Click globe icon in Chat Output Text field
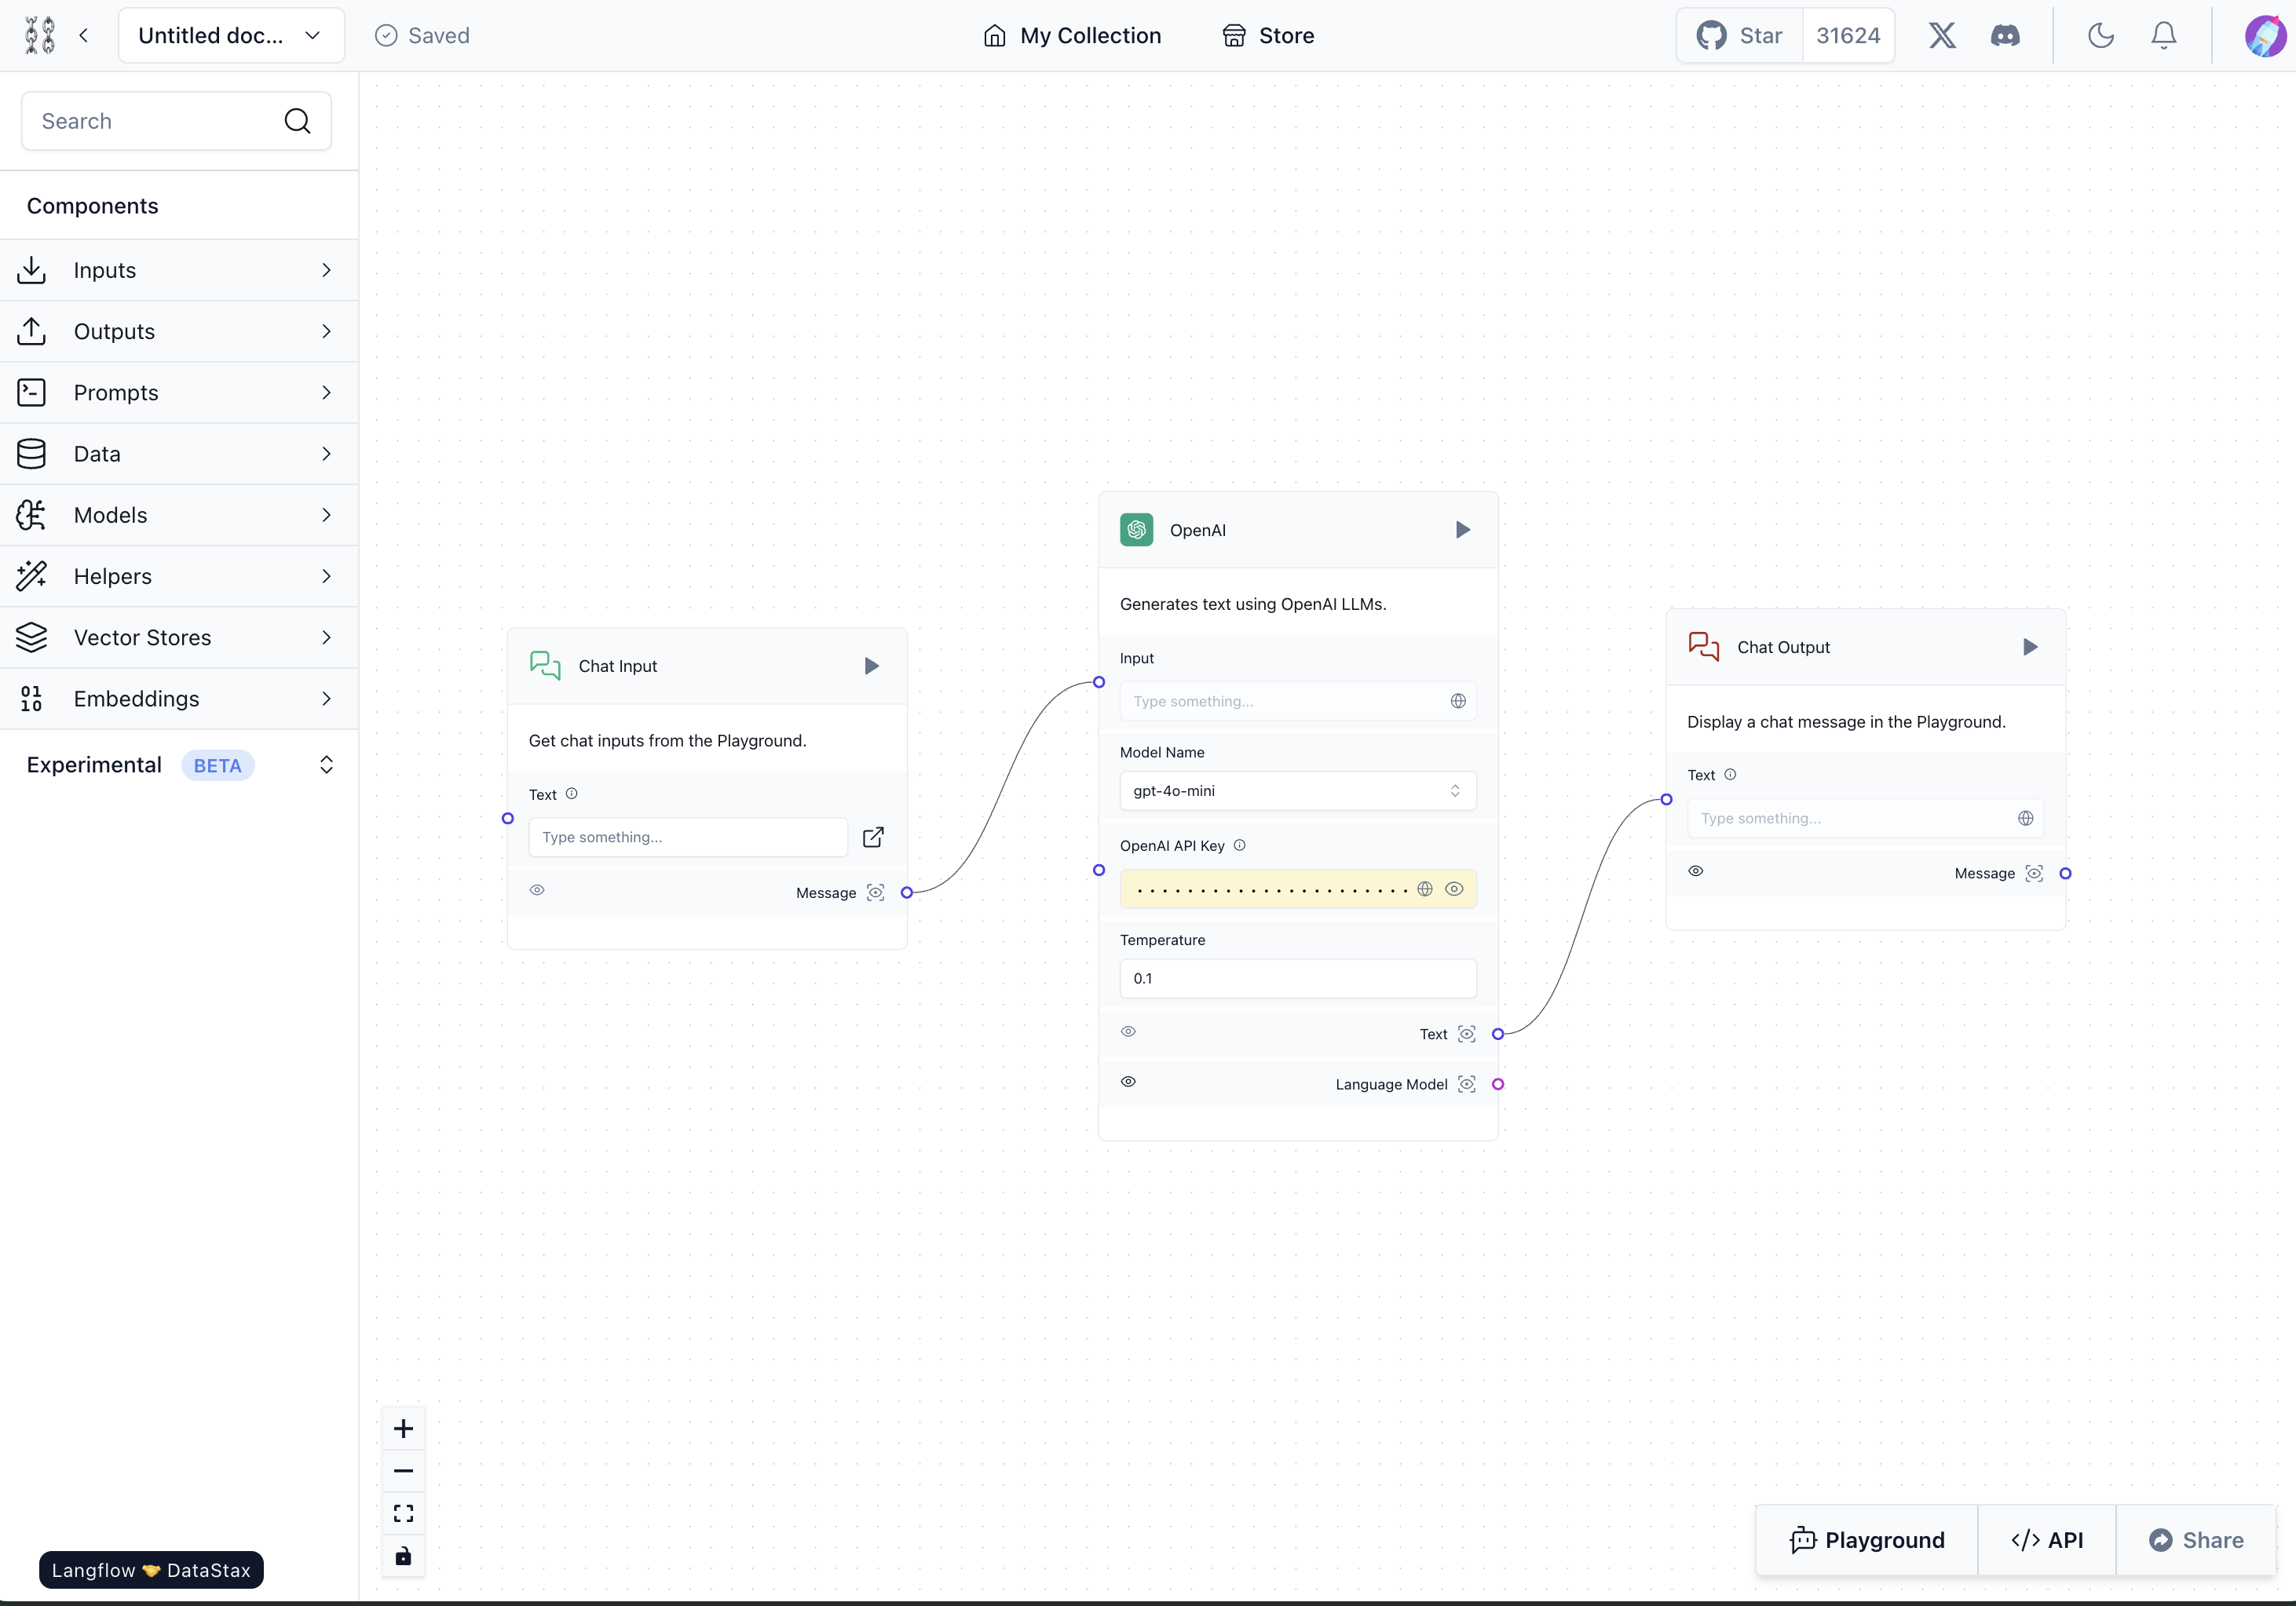Screen dimensions: 2296x1606 2025,817
